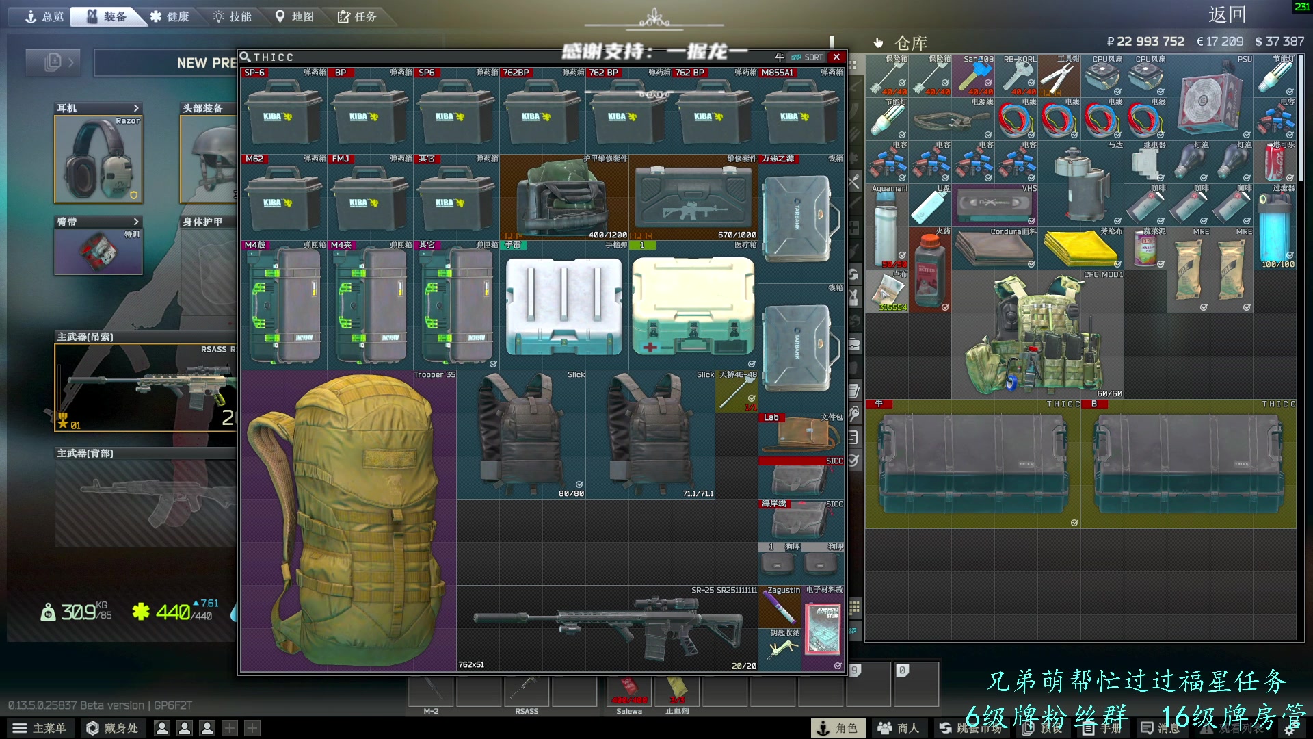The width and height of the screenshot is (1313, 739).
Task: Select the Slick armor with 71.1/71.1 durability
Action: tap(650, 434)
